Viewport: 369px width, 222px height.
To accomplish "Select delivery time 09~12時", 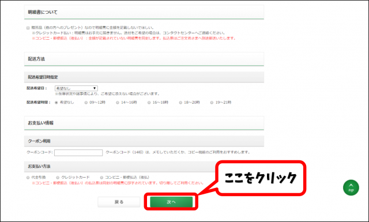I will pos(86,103).
